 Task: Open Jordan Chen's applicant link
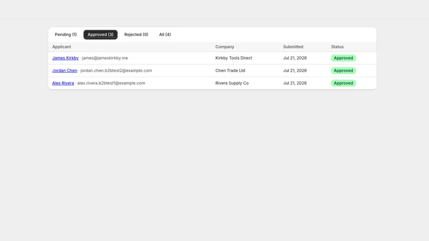[x=64, y=71]
